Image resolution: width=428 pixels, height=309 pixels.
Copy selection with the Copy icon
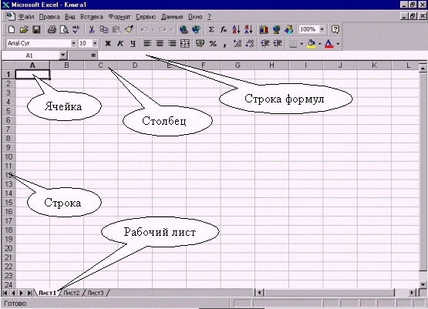click(104, 29)
